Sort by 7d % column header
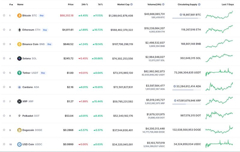Viewport: 240px width, 152px height. point(100,4)
